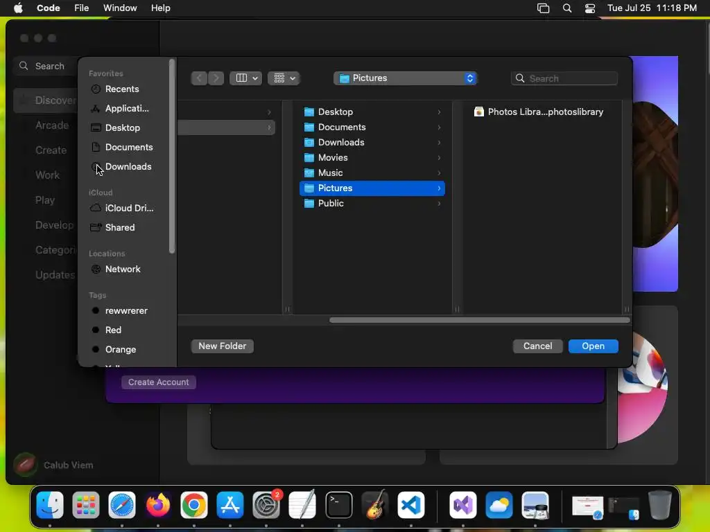Select Downloads in Favorites sidebar

click(x=121, y=166)
